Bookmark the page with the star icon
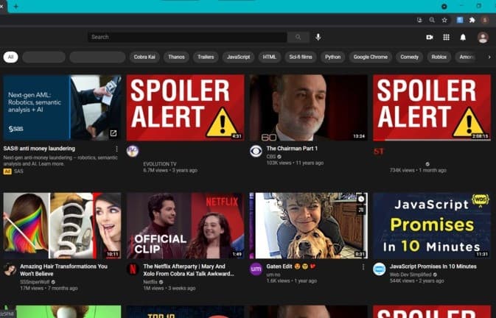 (x=444, y=20)
